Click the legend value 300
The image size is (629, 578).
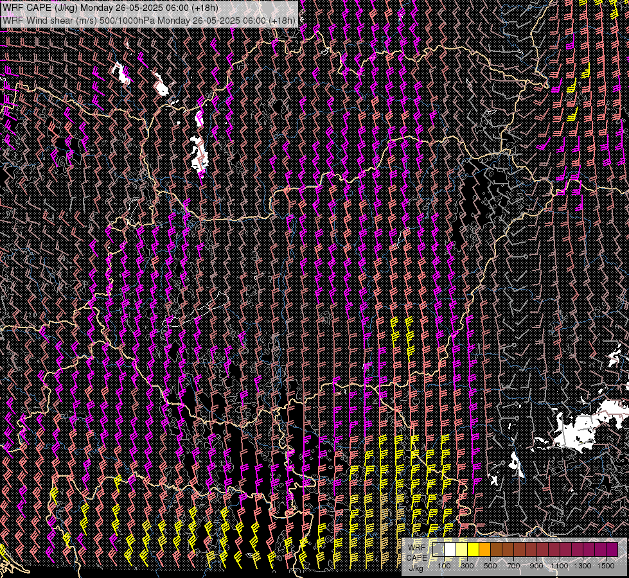pyautogui.click(x=467, y=566)
